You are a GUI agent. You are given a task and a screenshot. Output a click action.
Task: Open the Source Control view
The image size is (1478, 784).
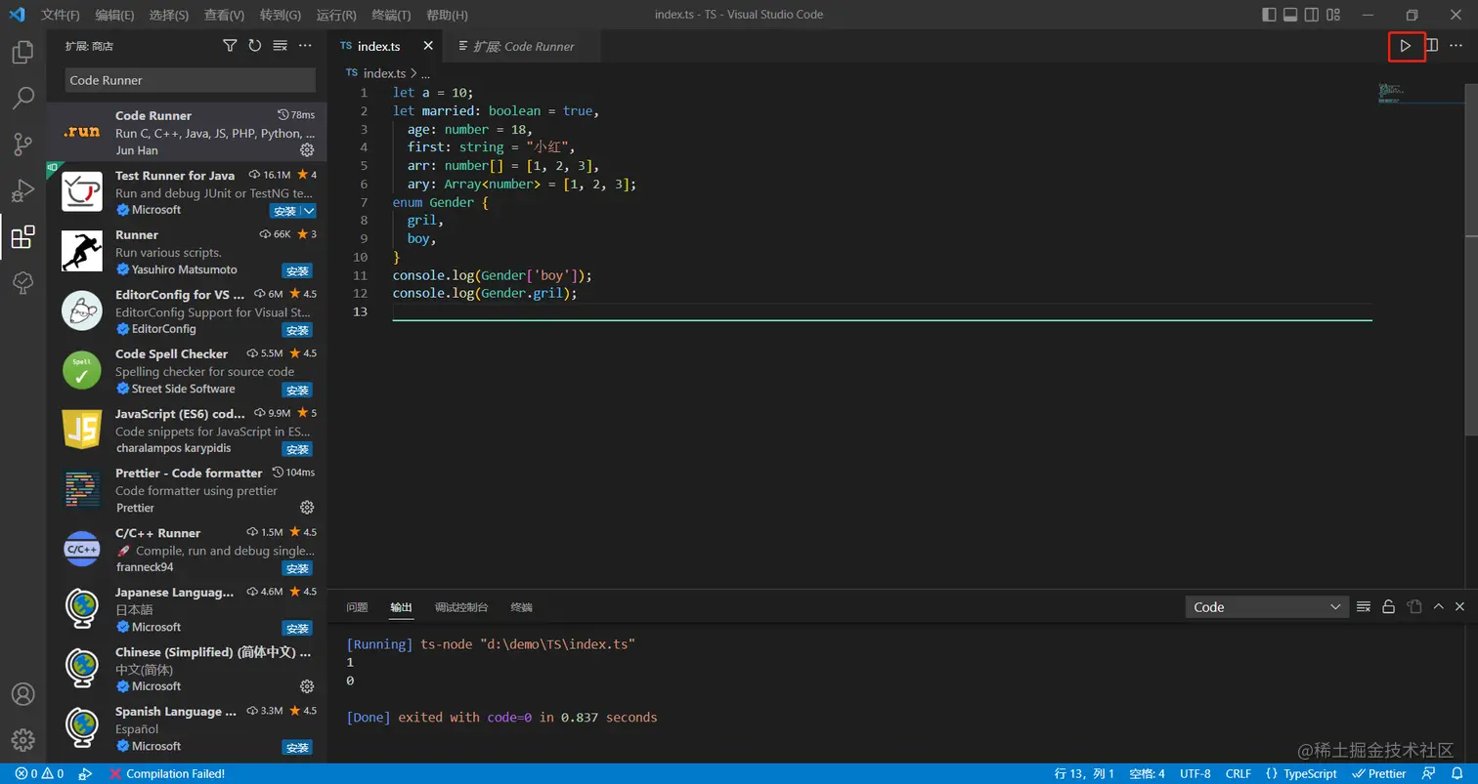(x=22, y=144)
